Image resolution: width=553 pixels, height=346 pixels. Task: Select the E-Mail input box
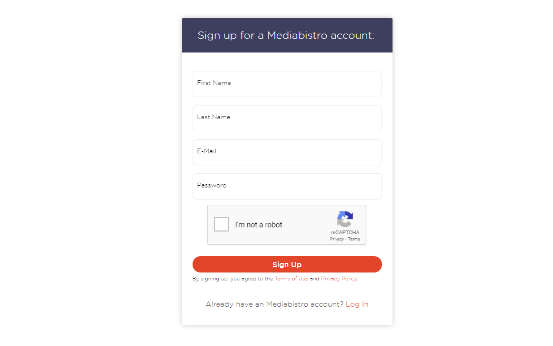coord(287,152)
